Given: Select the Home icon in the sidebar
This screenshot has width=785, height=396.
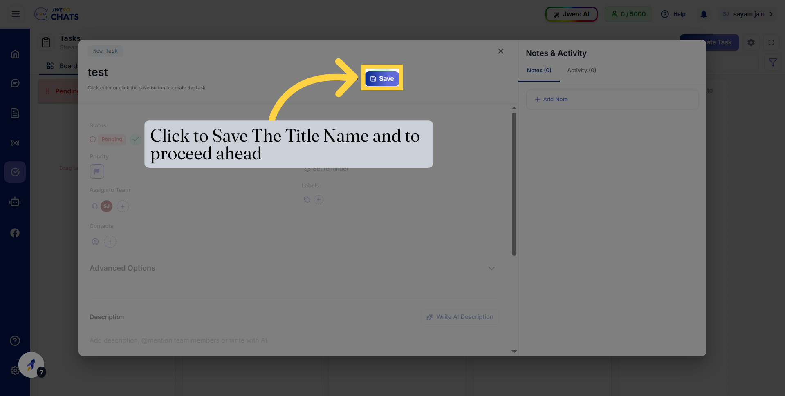Looking at the screenshot, I should [x=15, y=54].
